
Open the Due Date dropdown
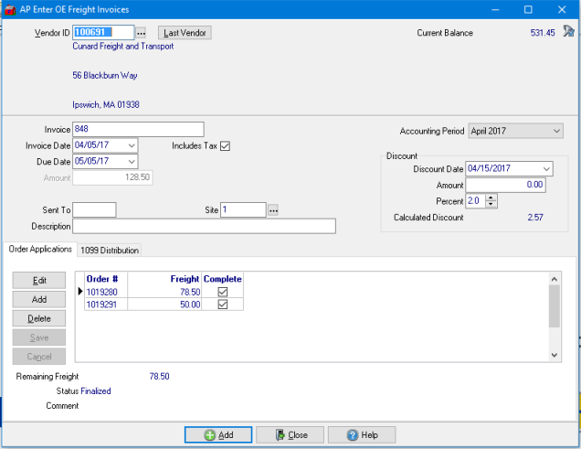pos(132,161)
